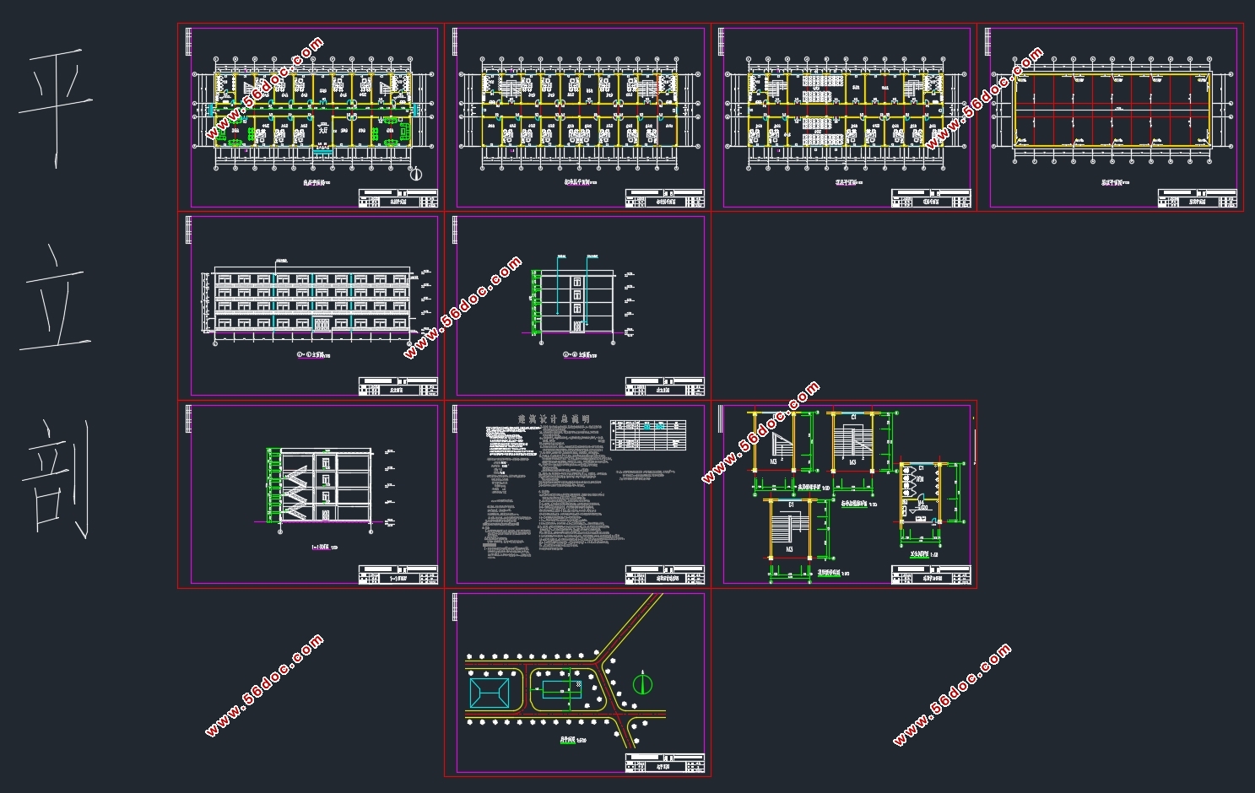Select the handwritten 平 character
Viewport: 1255px width, 793px height.
coord(57,110)
